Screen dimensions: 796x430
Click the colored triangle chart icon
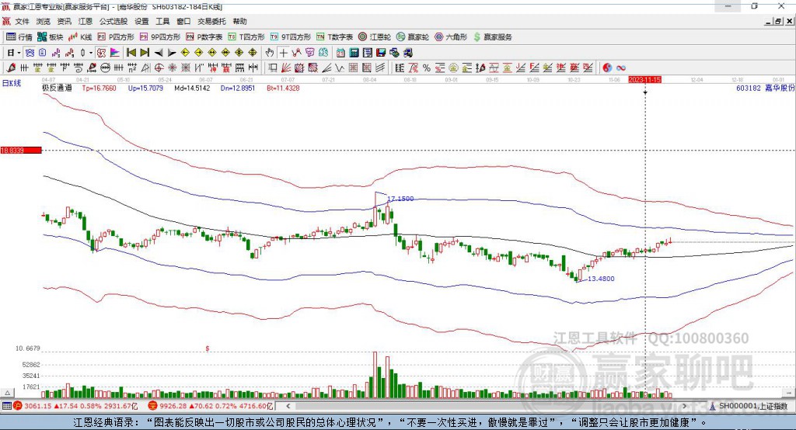(115, 53)
